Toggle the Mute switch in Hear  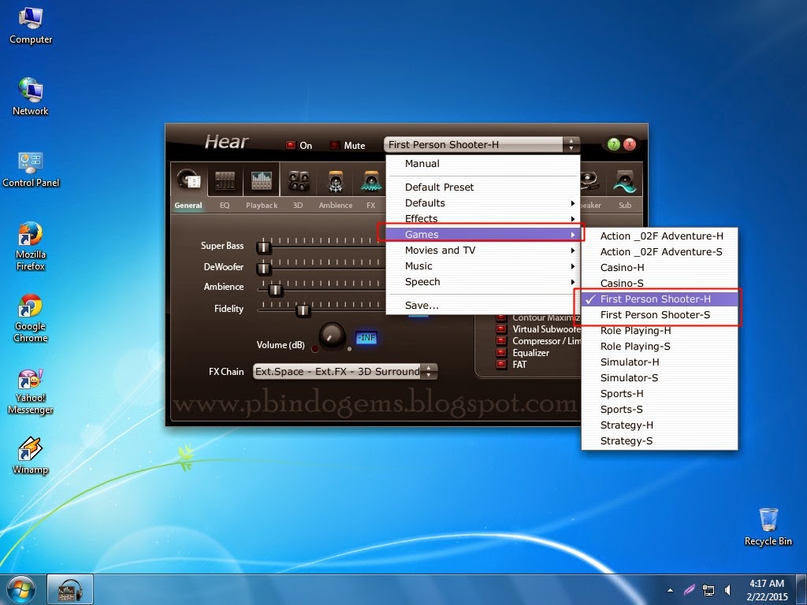334,145
